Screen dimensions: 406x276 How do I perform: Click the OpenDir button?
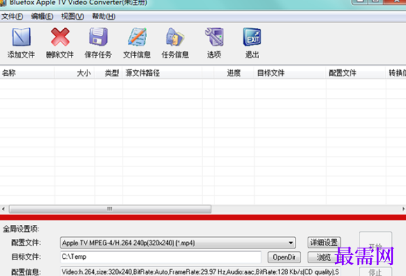tap(284, 257)
